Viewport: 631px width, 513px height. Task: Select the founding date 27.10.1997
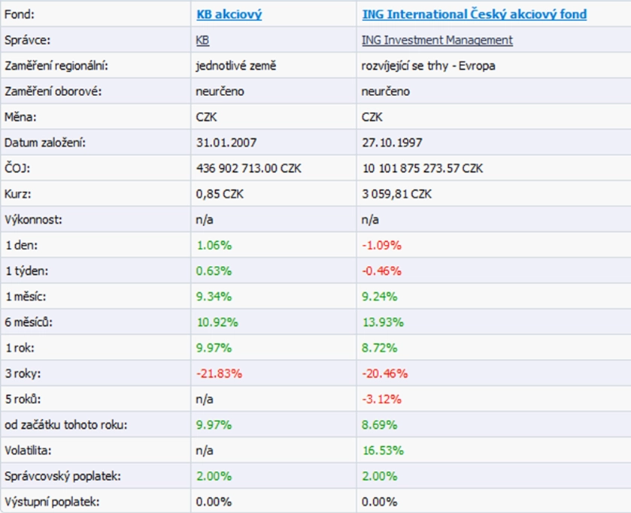pos(392,143)
